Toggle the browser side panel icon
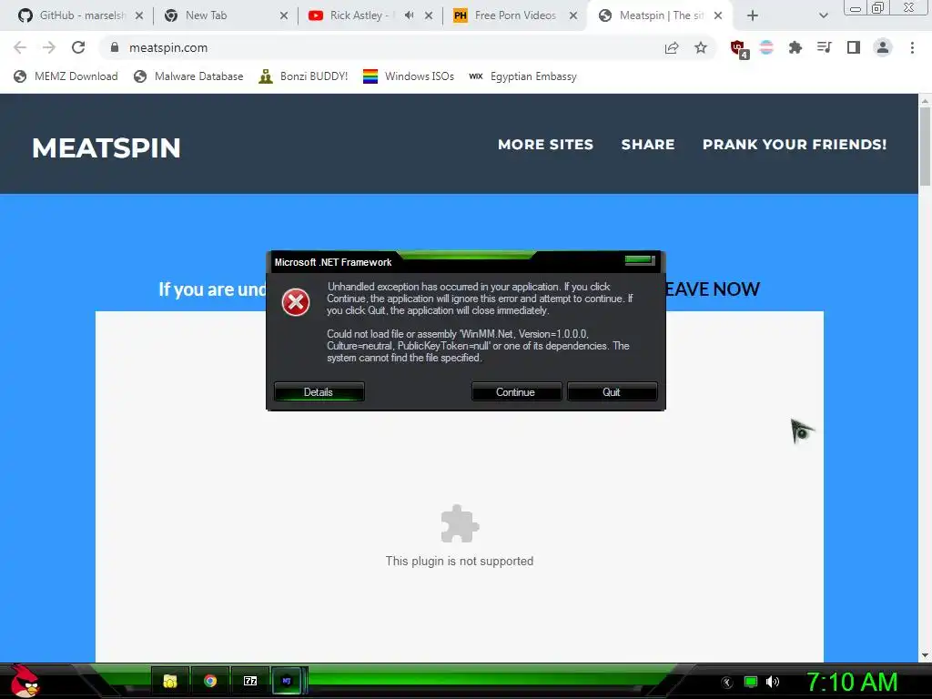This screenshot has width=932, height=699. [x=854, y=47]
